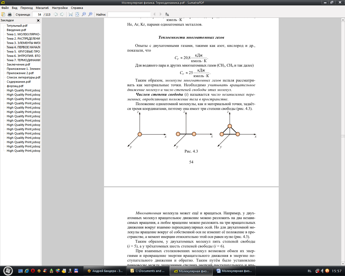Click the Рис. 4.3 figure caption
The width and height of the screenshot is (345, 276).
pyautogui.click(x=191, y=151)
